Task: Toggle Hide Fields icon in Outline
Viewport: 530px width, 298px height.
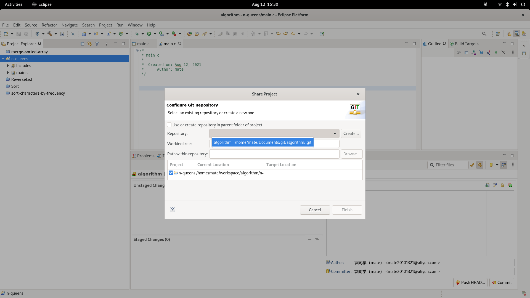Action: [x=481, y=52]
